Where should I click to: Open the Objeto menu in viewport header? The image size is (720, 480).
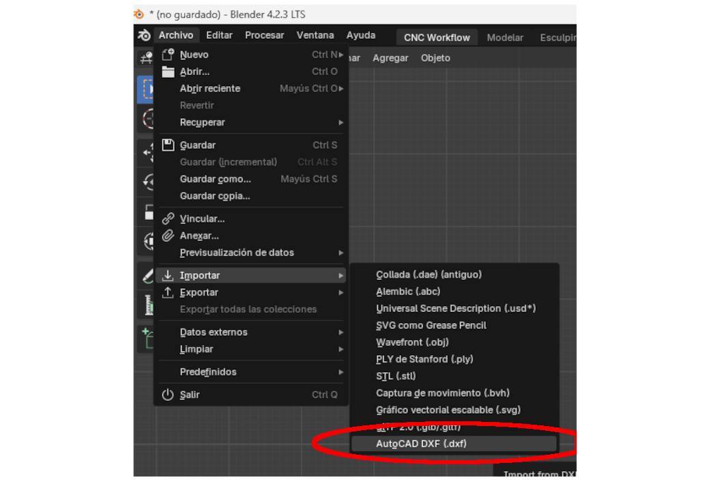tap(435, 58)
